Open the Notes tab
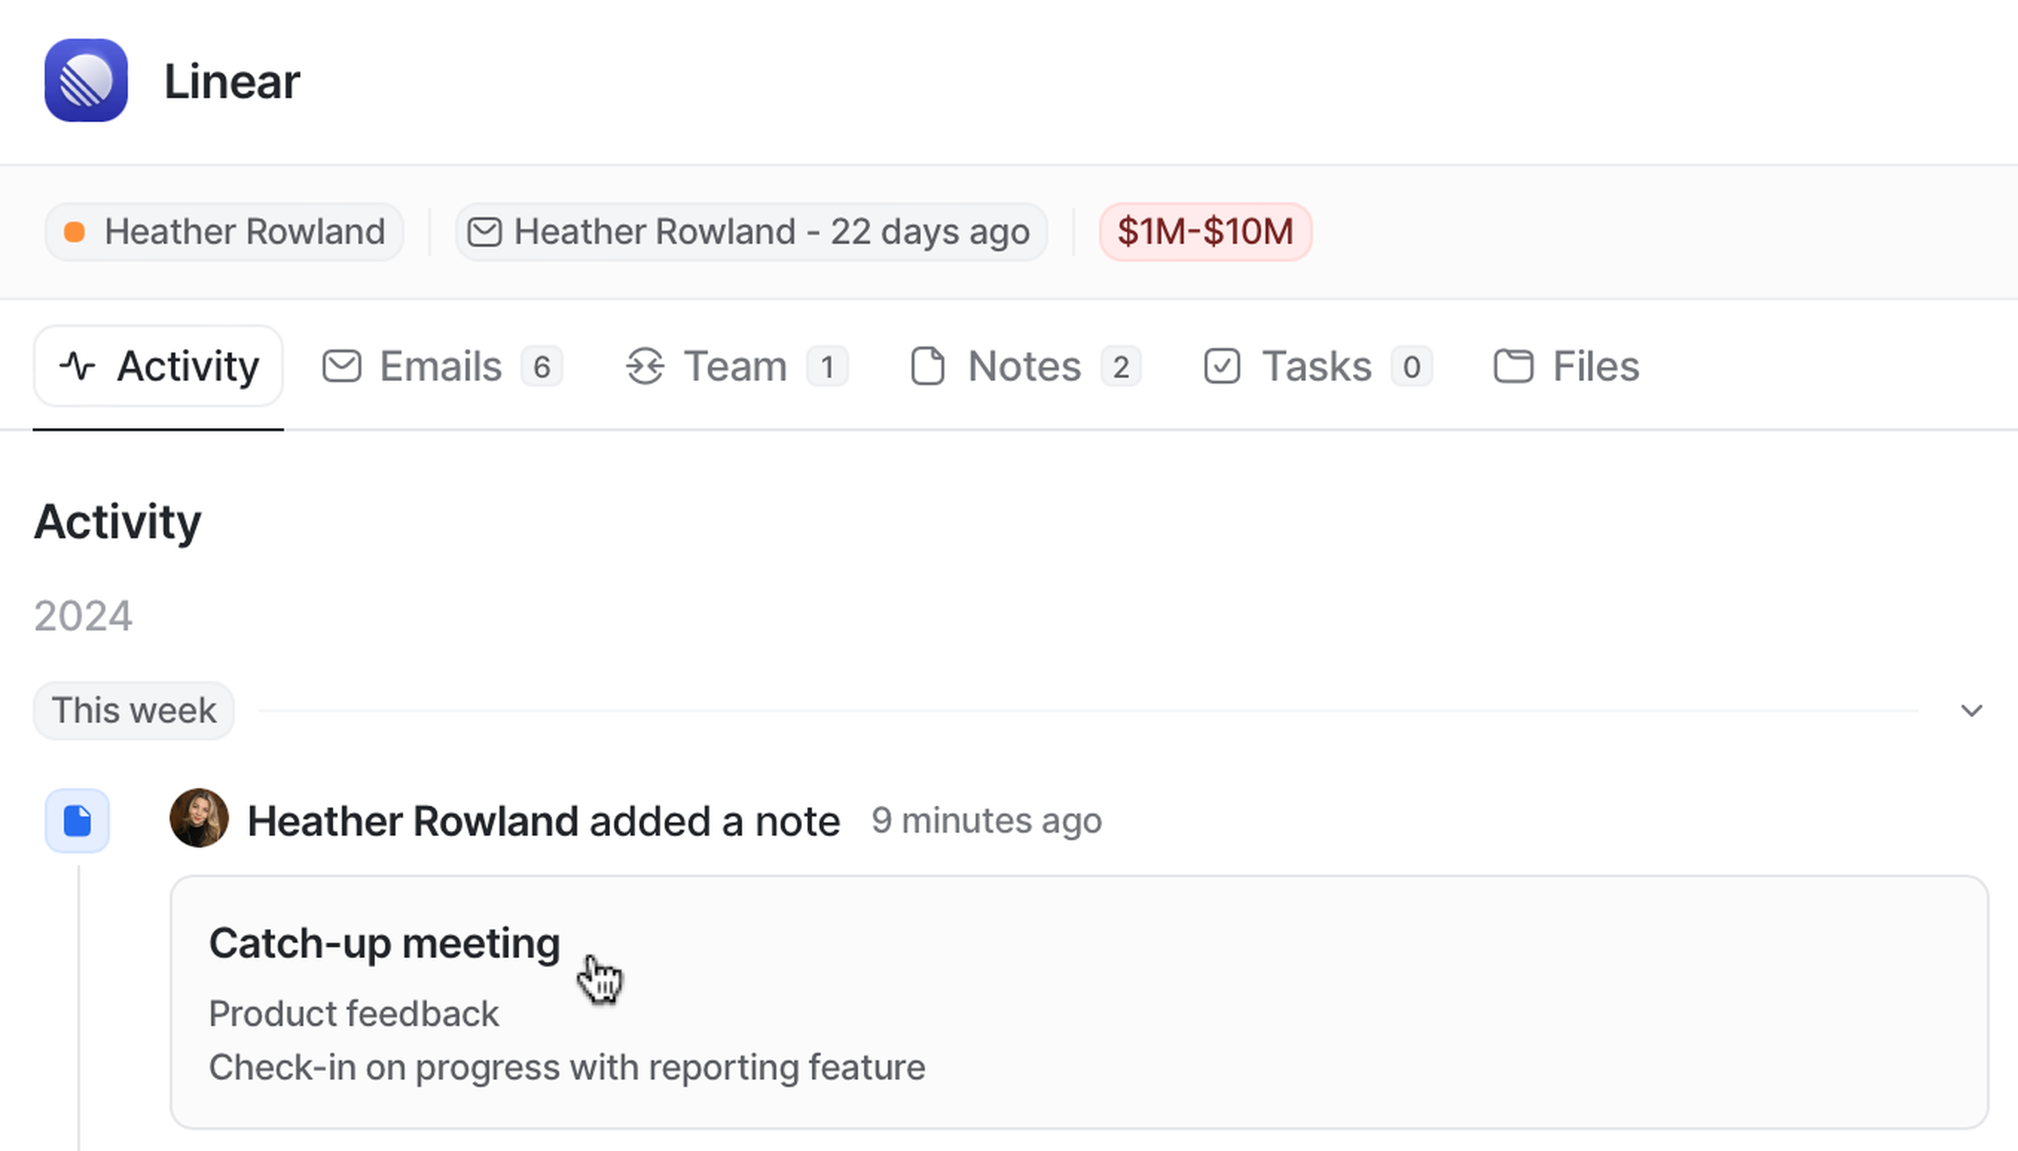The height and width of the screenshot is (1151, 2018). 1024,367
